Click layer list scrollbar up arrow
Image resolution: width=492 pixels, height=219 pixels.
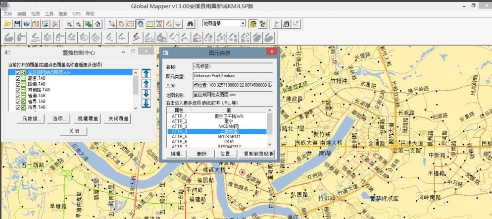(136, 72)
